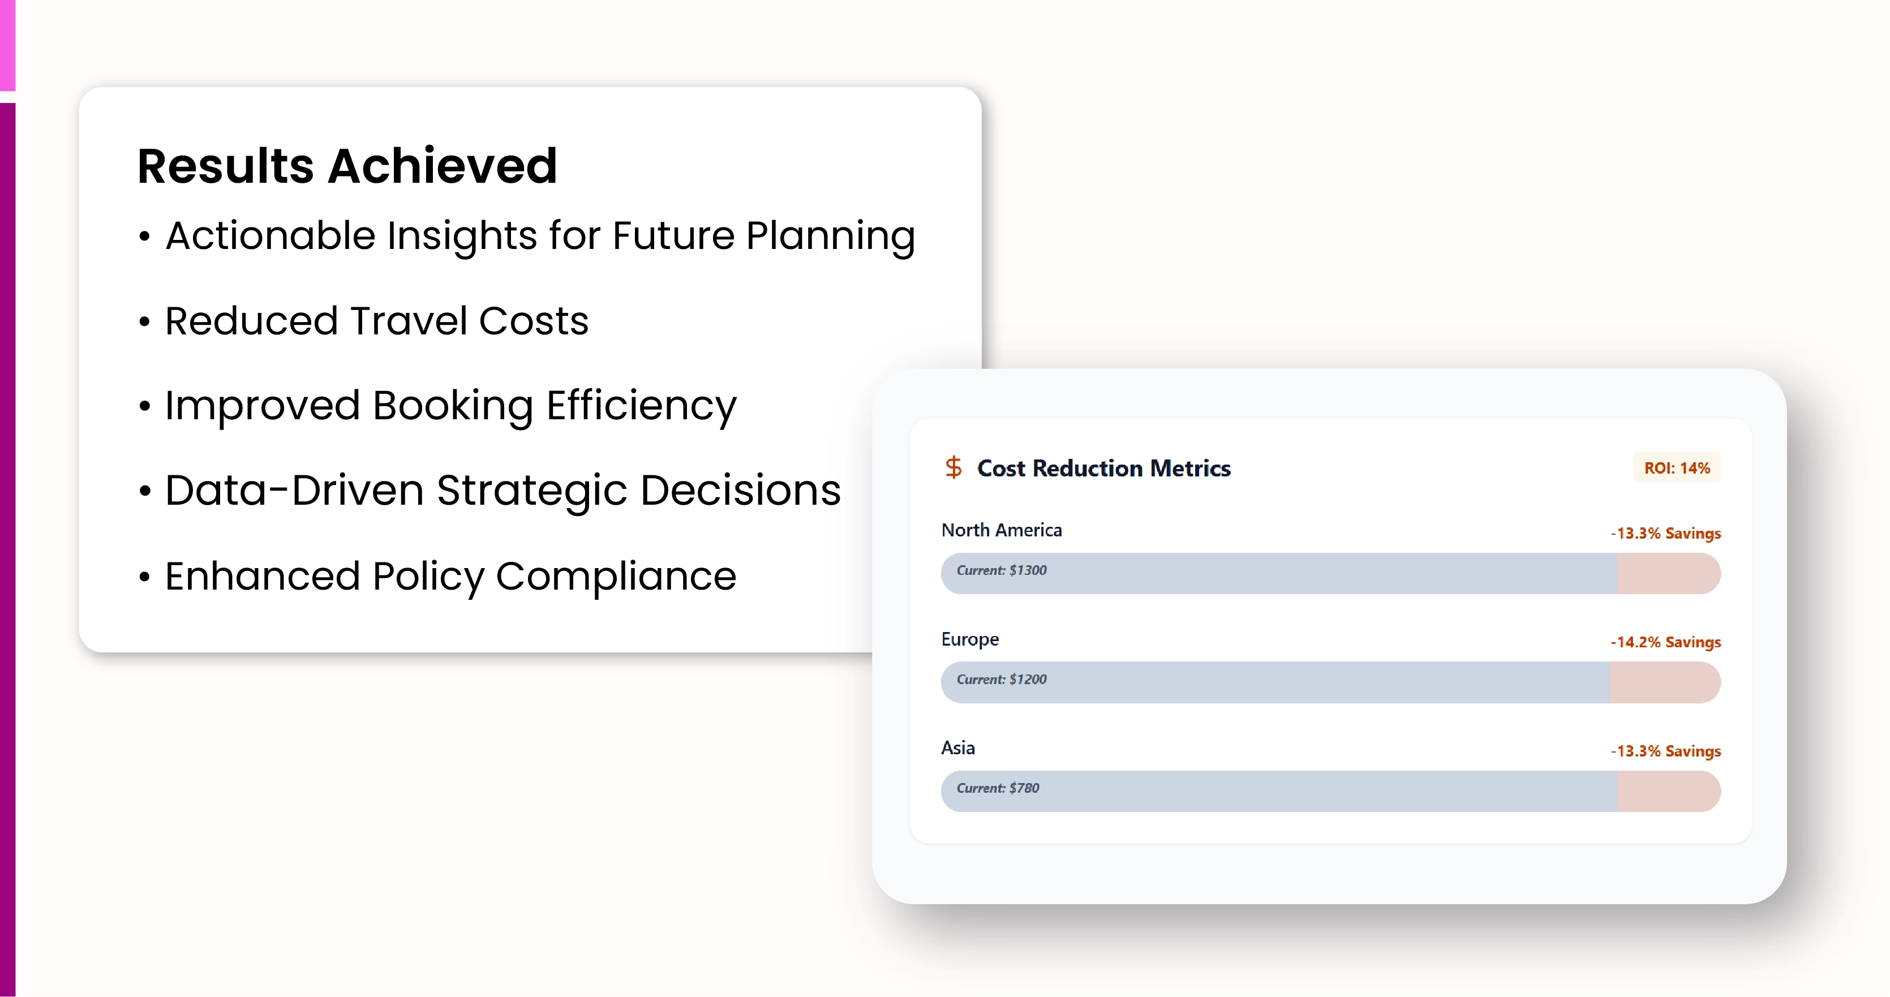Click the Asia region label
The height and width of the screenshot is (997, 1890).
pos(958,747)
